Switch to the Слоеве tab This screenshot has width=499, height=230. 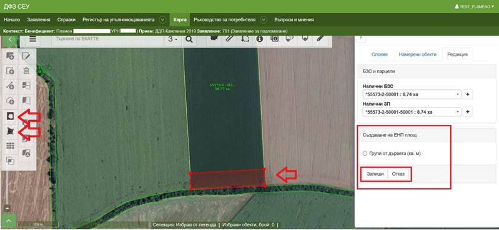(x=379, y=54)
